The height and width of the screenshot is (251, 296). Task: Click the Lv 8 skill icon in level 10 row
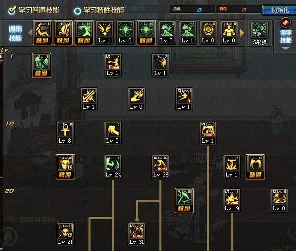pos(65,133)
